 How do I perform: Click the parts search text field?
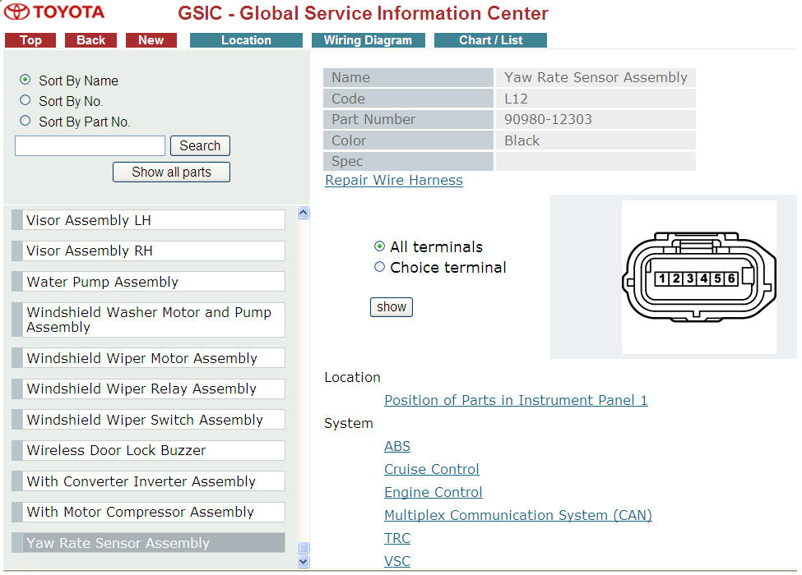click(90, 145)
